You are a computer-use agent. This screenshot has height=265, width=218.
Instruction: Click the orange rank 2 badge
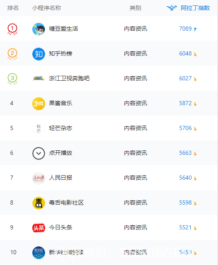pos(12,54)
